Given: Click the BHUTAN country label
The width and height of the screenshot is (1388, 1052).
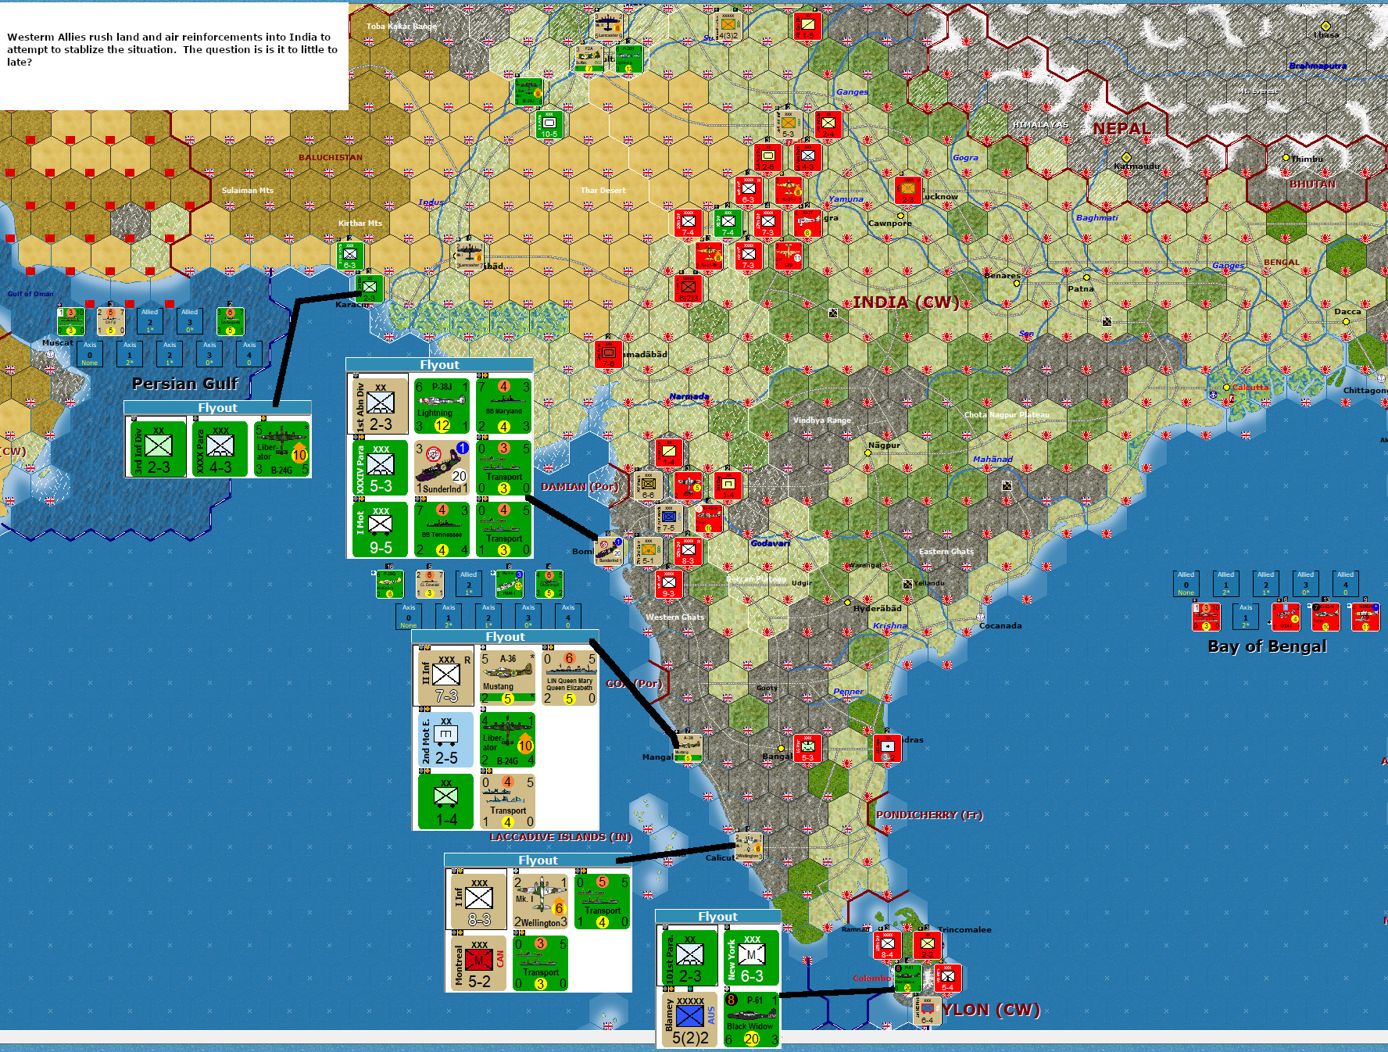Looking at the screenshot, I should (x=1312, y=184).
